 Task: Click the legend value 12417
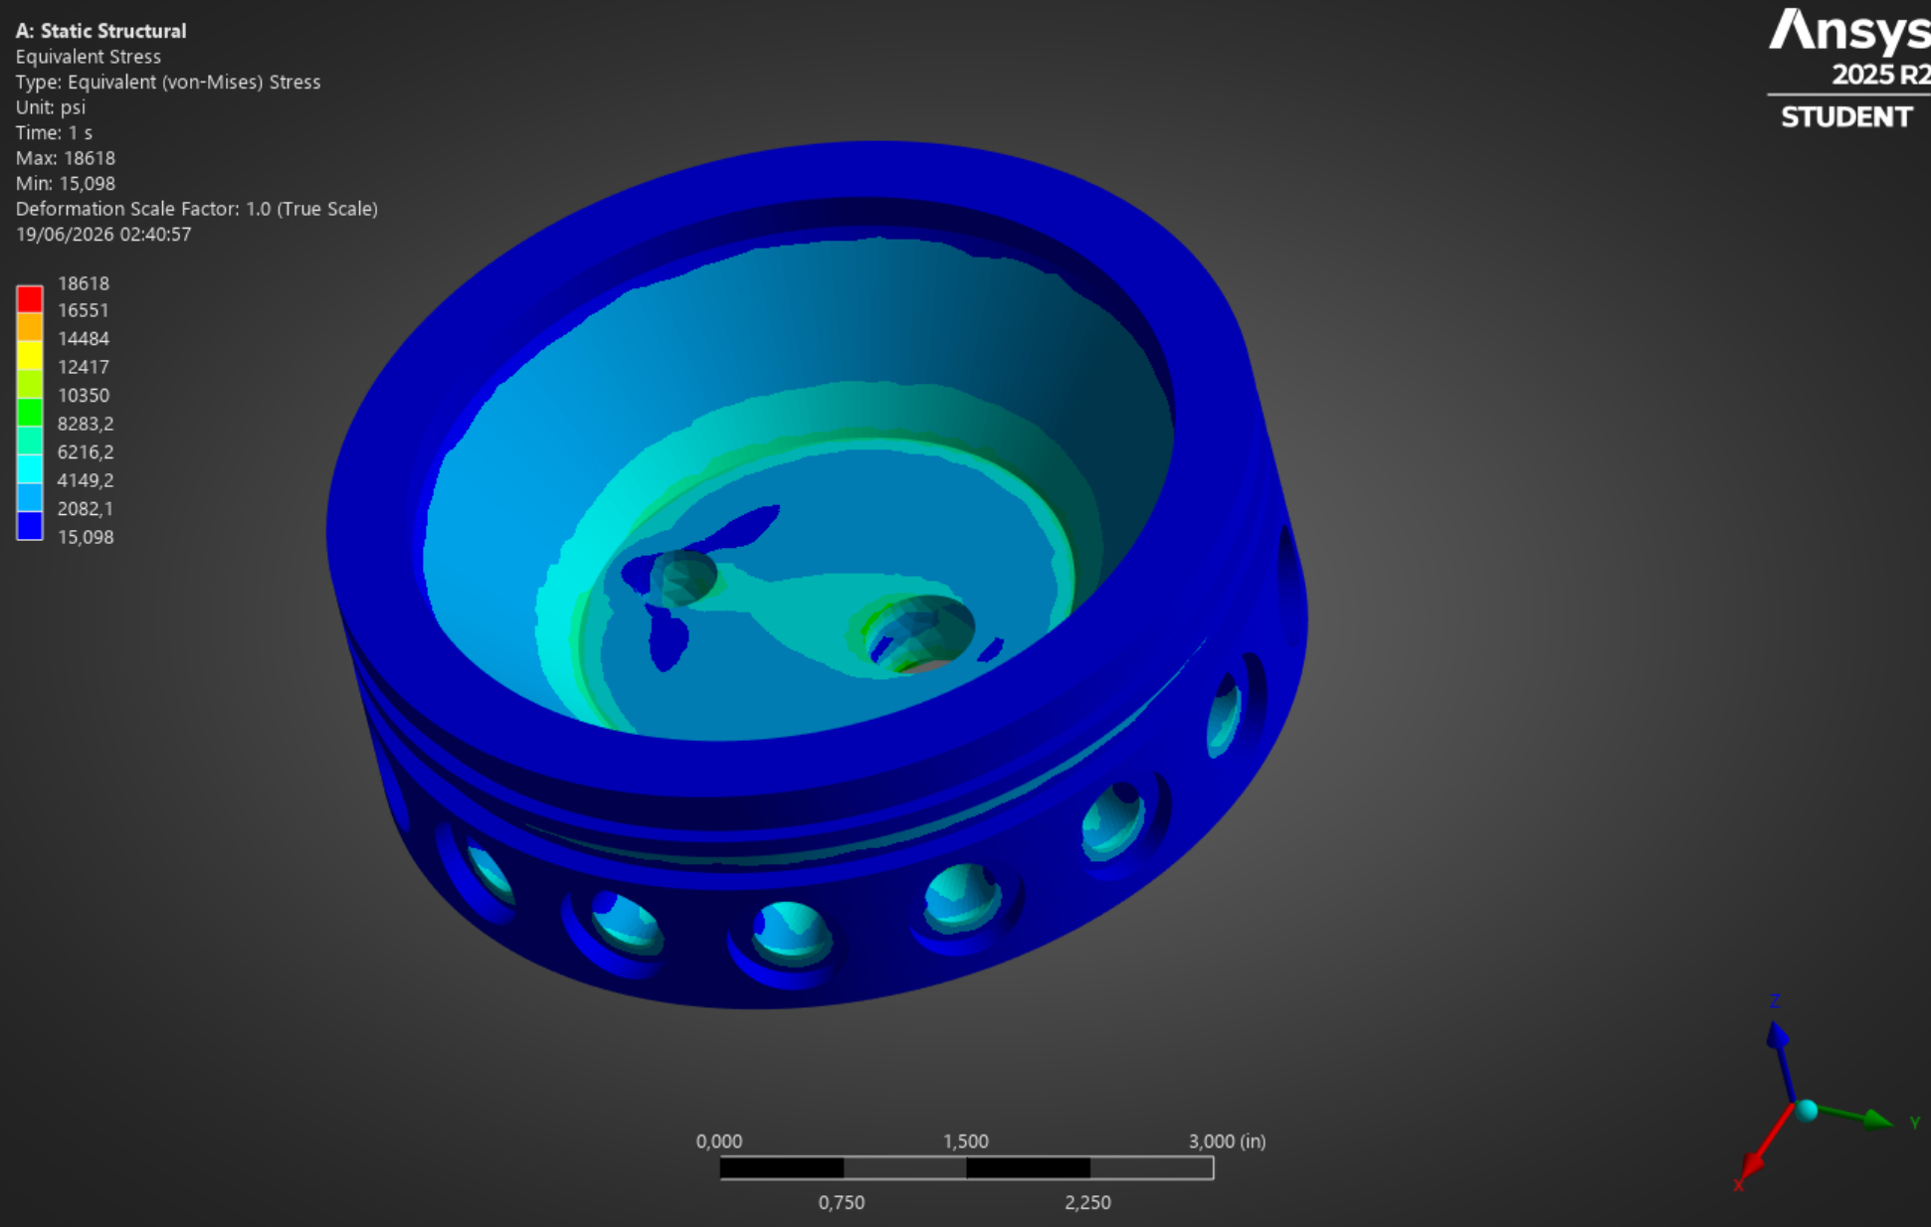point(84,367)
